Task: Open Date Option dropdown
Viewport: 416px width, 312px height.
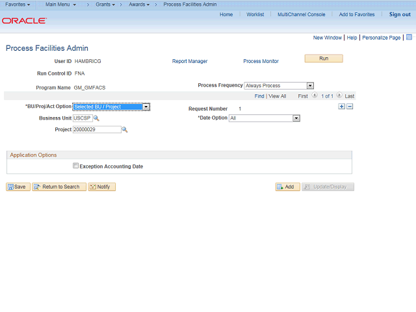Action: click(x=265, y=118)
